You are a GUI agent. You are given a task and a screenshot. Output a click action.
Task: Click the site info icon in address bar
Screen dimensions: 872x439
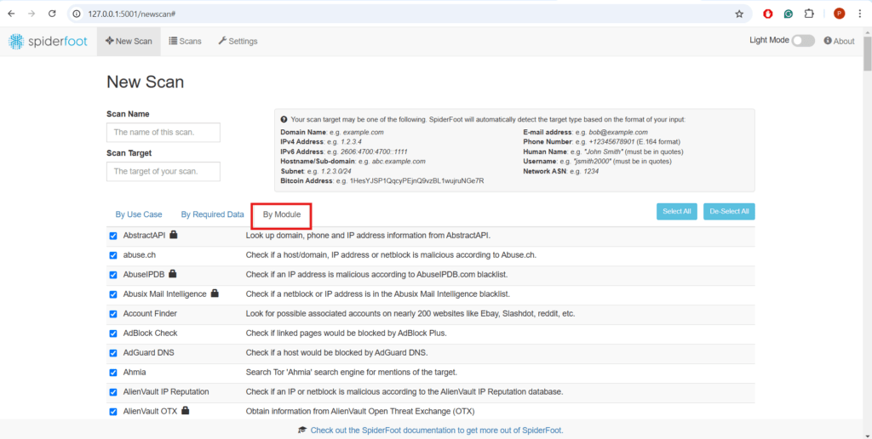[x=77, y=14]
